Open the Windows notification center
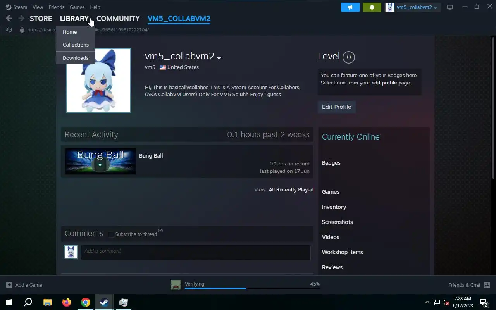Screen dimensions: 496x310 [484, 302]
